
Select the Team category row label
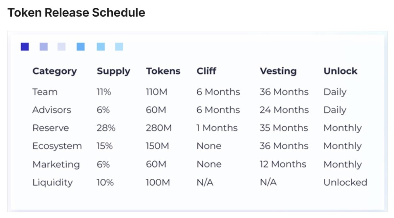point(45,92)
